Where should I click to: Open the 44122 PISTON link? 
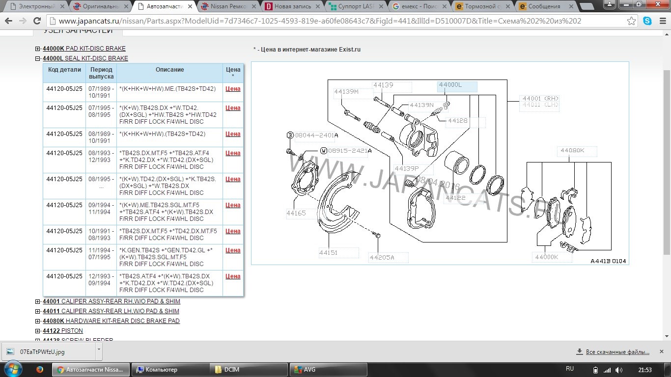pos(63,331)
